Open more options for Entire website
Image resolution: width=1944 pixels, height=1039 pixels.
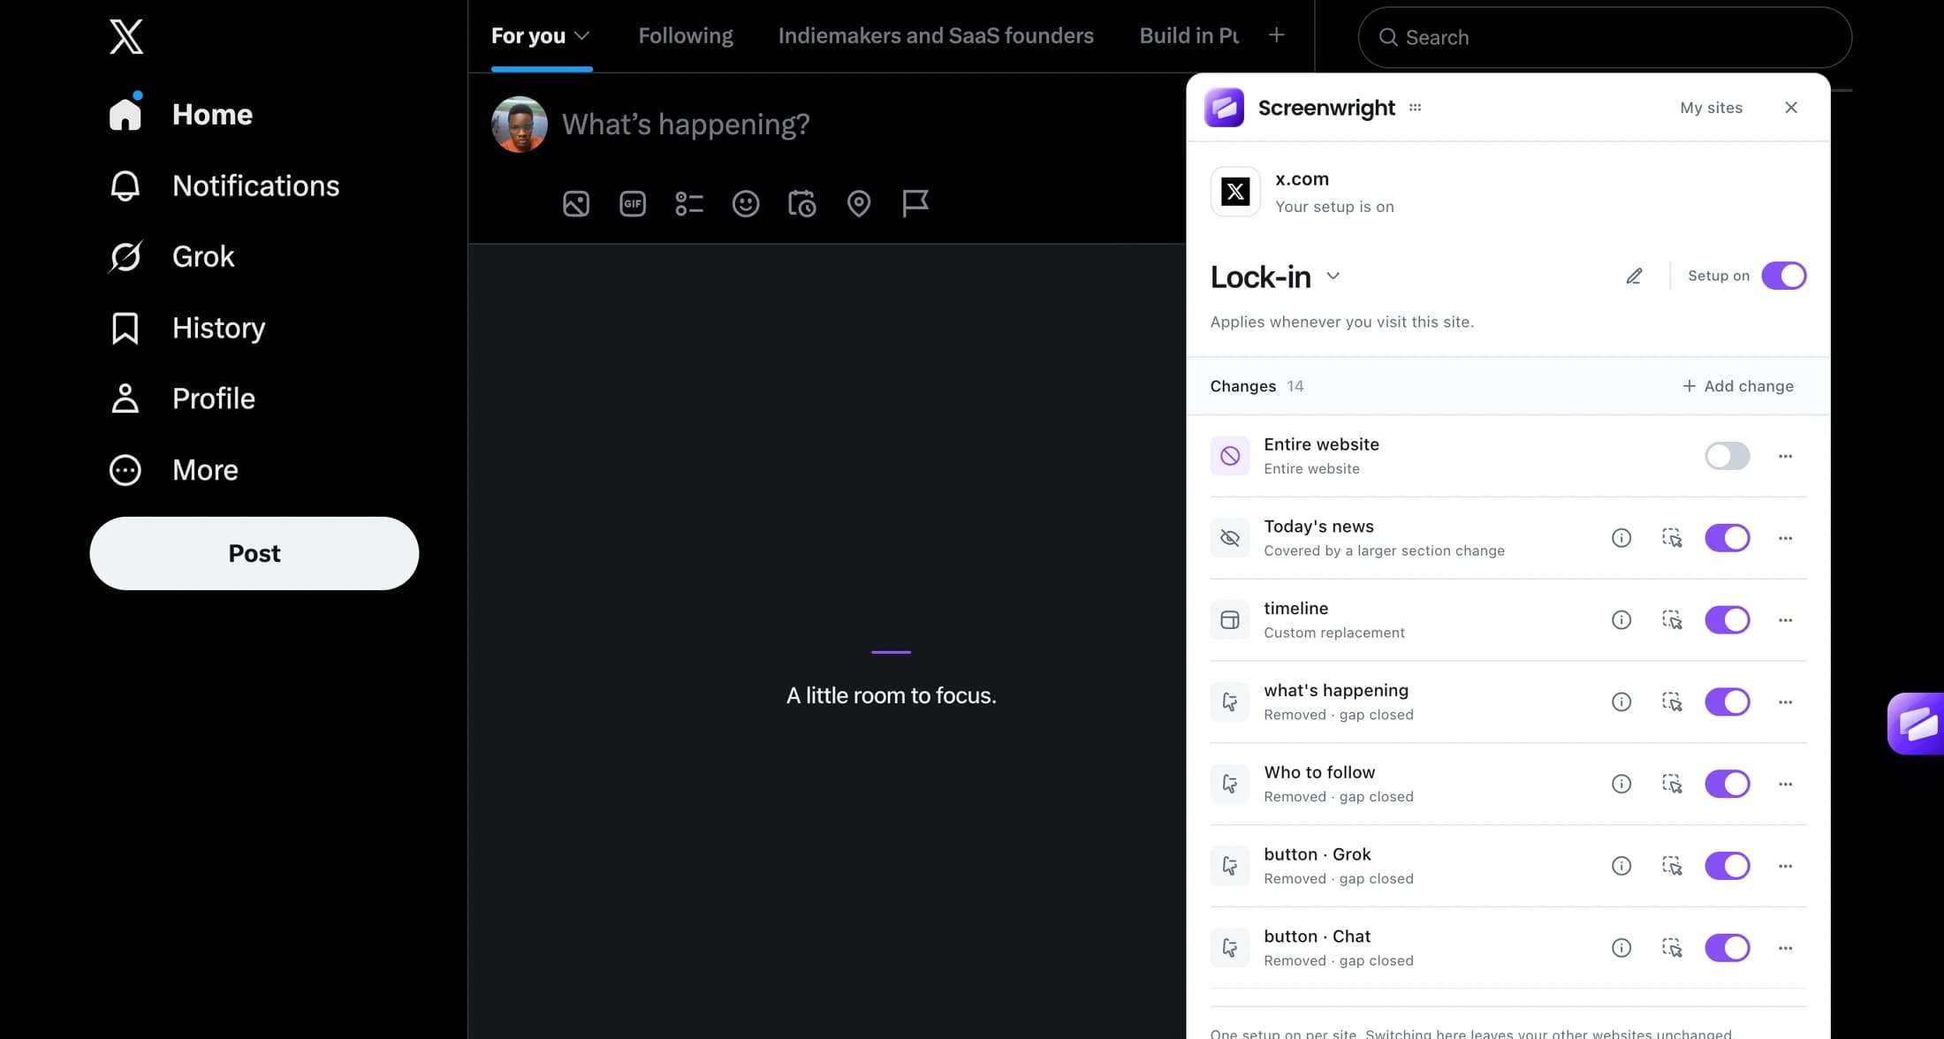pyautogui.click(x=1785, y=457)
